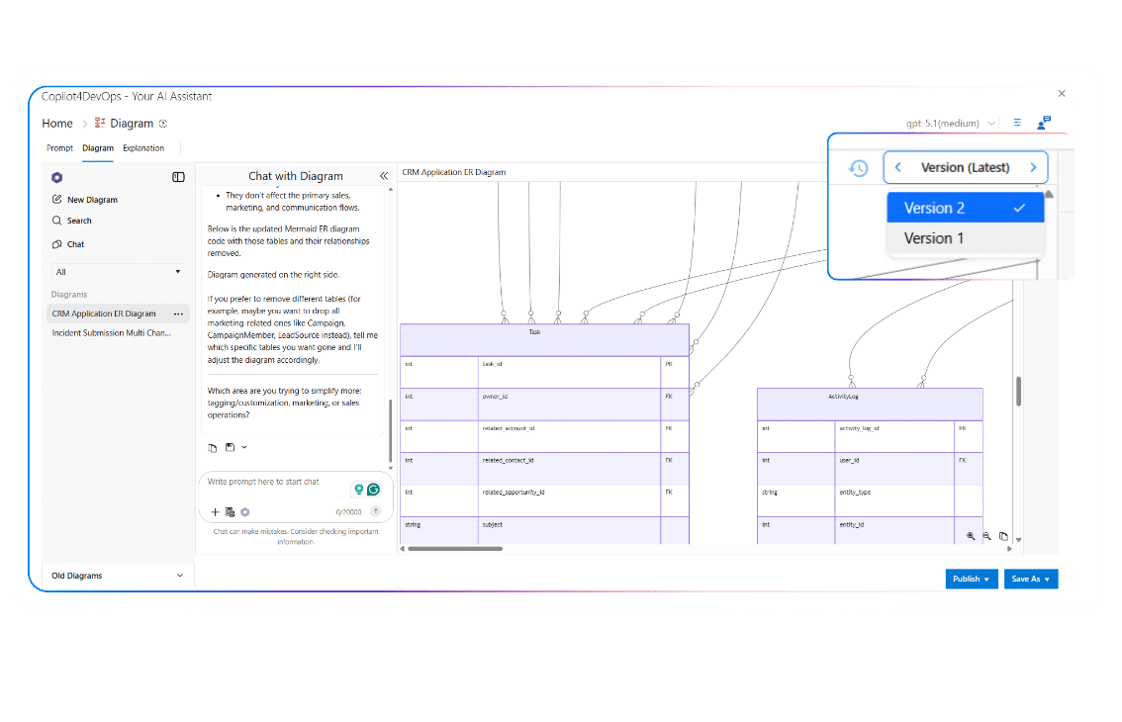This screenshot has height=722, width=1122.
Task: Open the version history clock icon
Action: [x=858, y=168]
